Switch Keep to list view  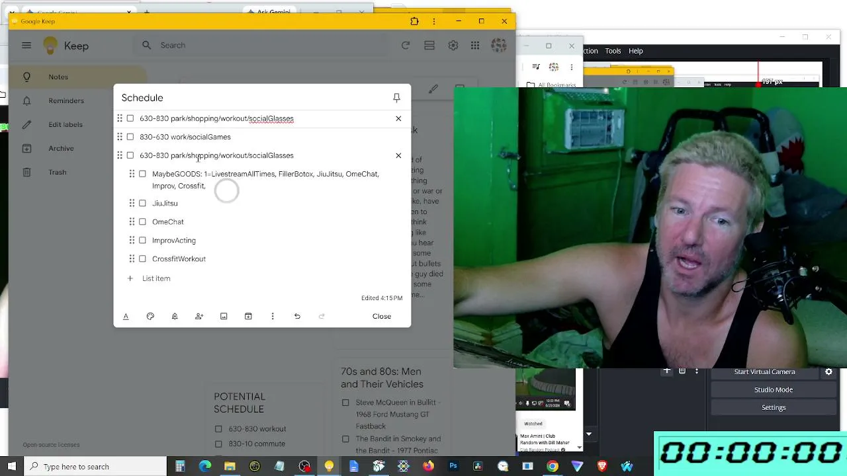pos(429,45)
